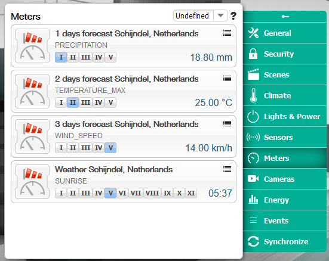Open the Lights & Power section

pos(285,116)
